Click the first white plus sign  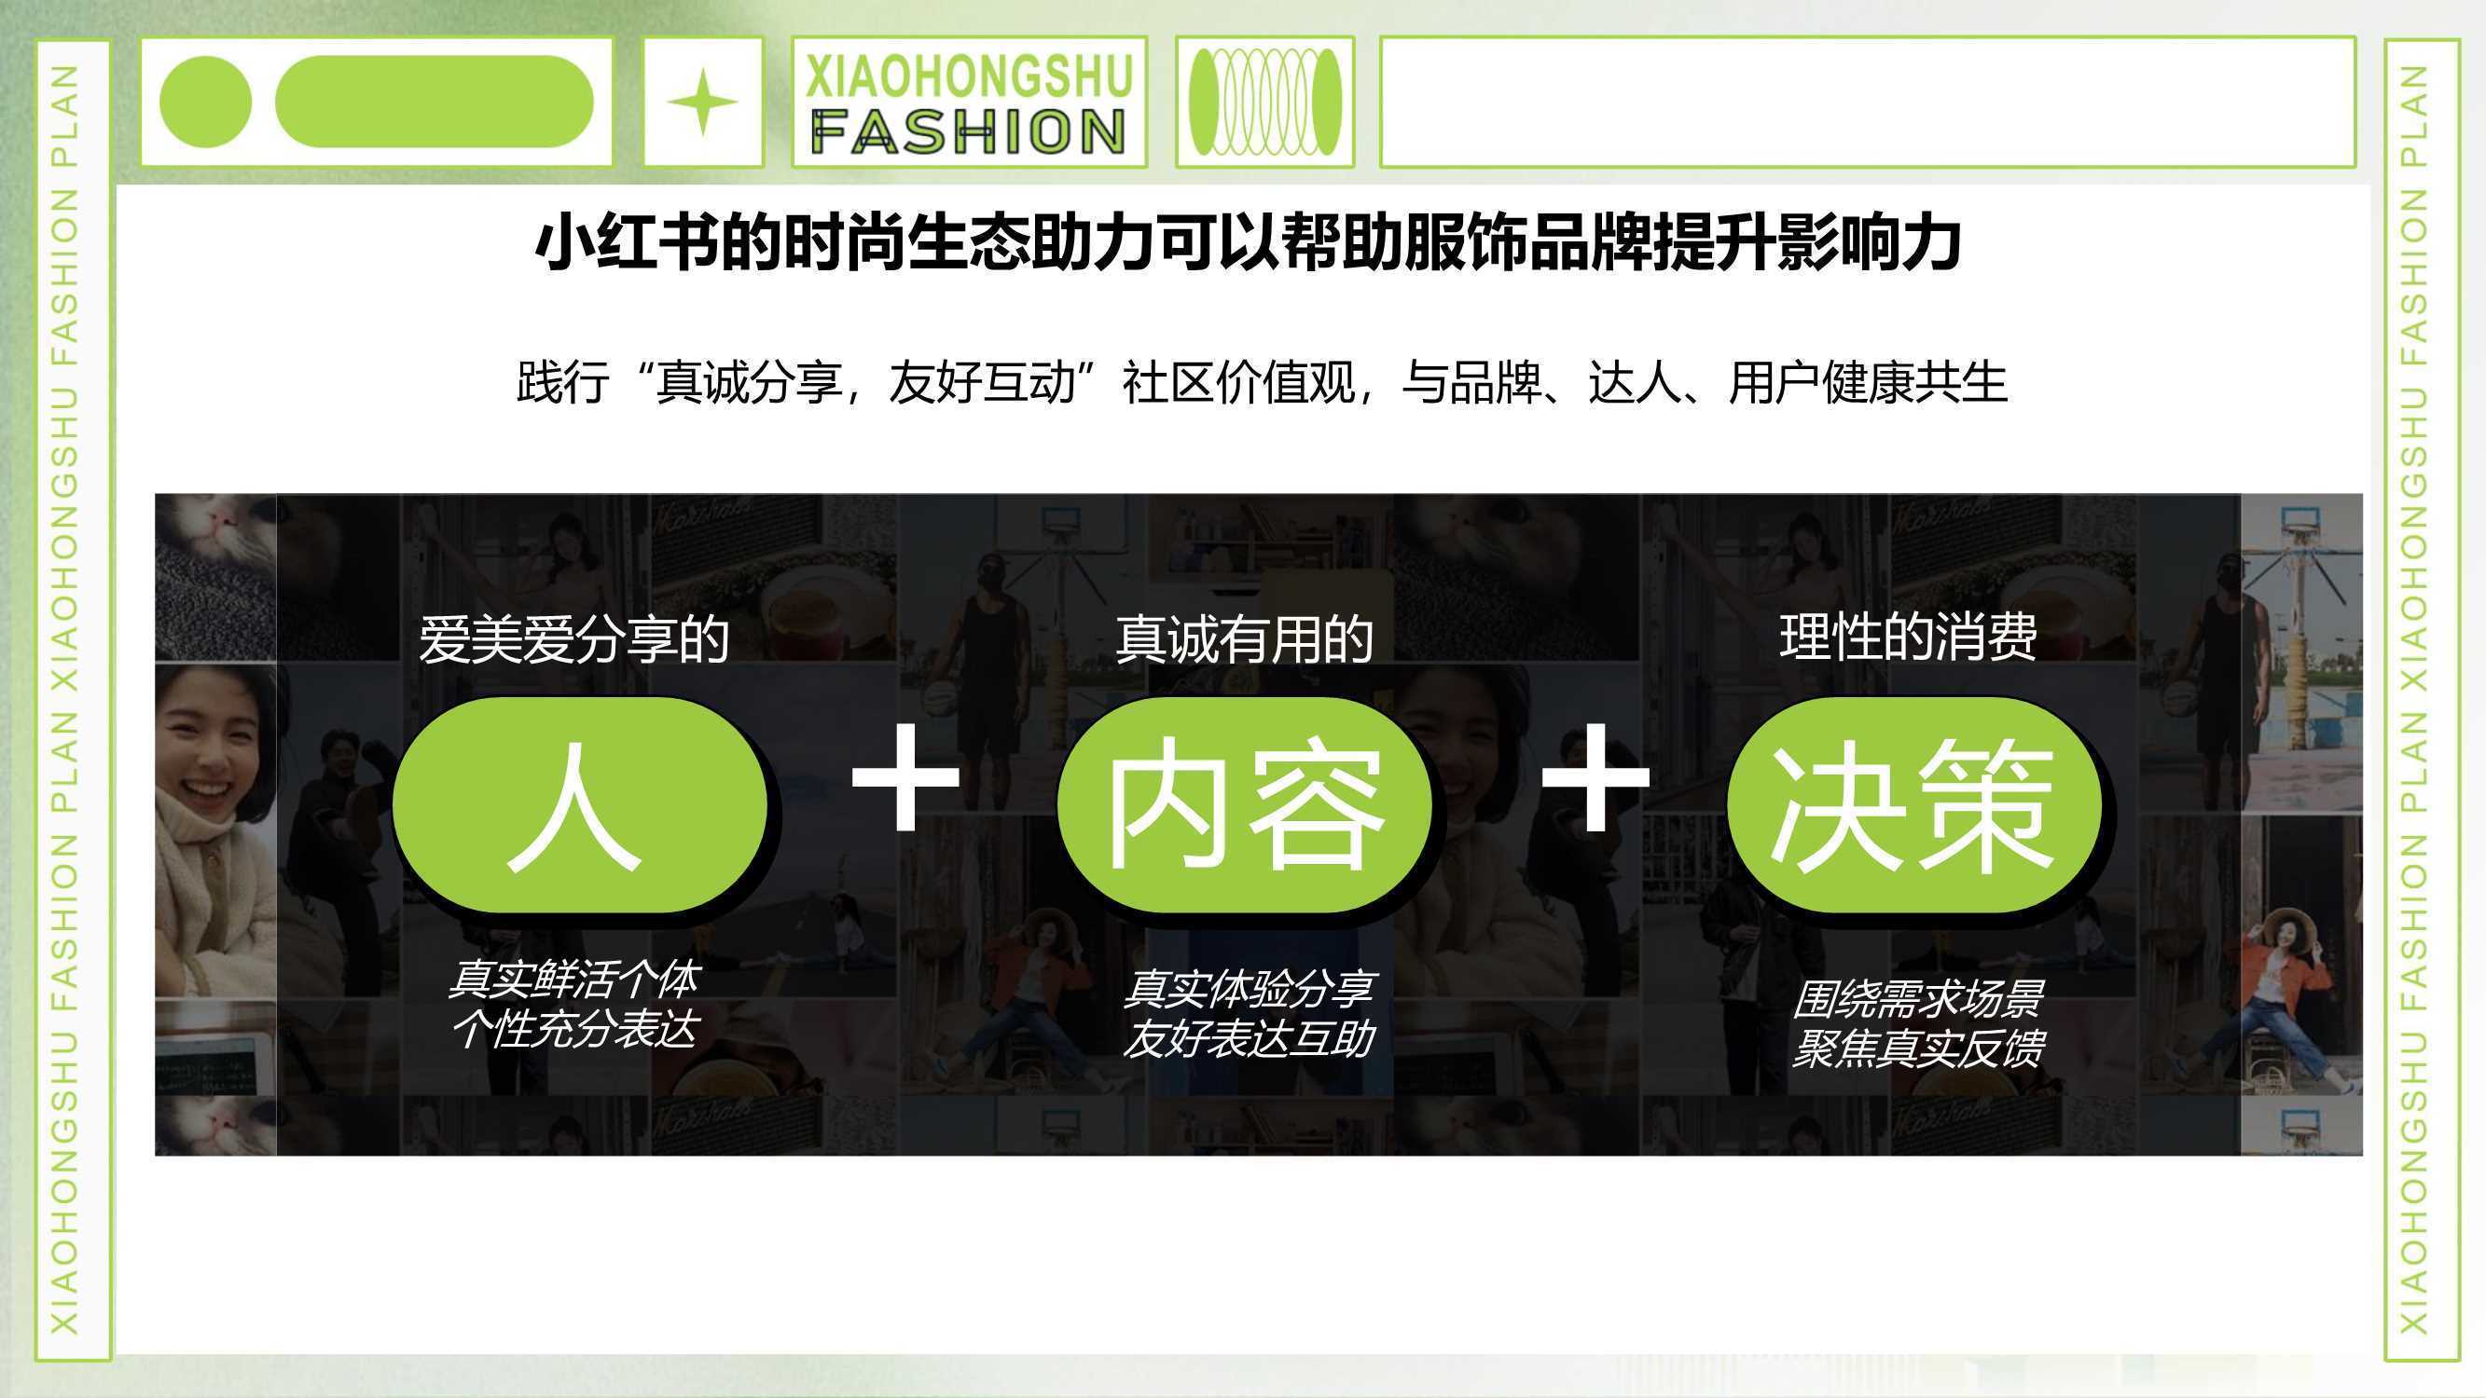click(x=905, y=776)
